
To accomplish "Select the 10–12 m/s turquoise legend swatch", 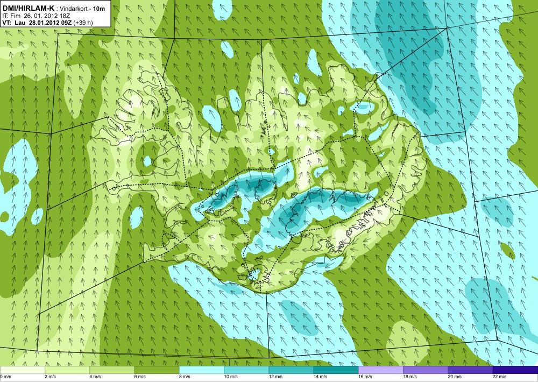I will pos(246,370).
